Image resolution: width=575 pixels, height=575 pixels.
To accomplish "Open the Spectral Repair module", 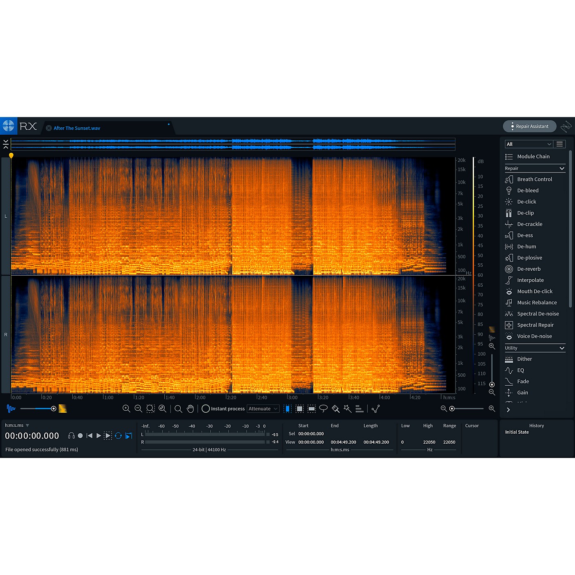I will click(535, 325).
